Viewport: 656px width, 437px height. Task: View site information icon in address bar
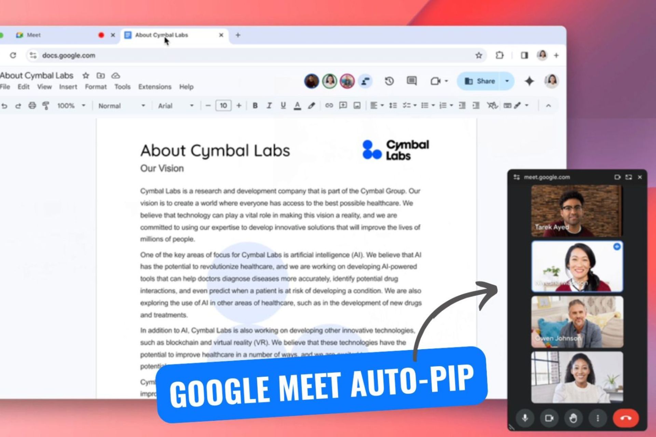(33, 55)
